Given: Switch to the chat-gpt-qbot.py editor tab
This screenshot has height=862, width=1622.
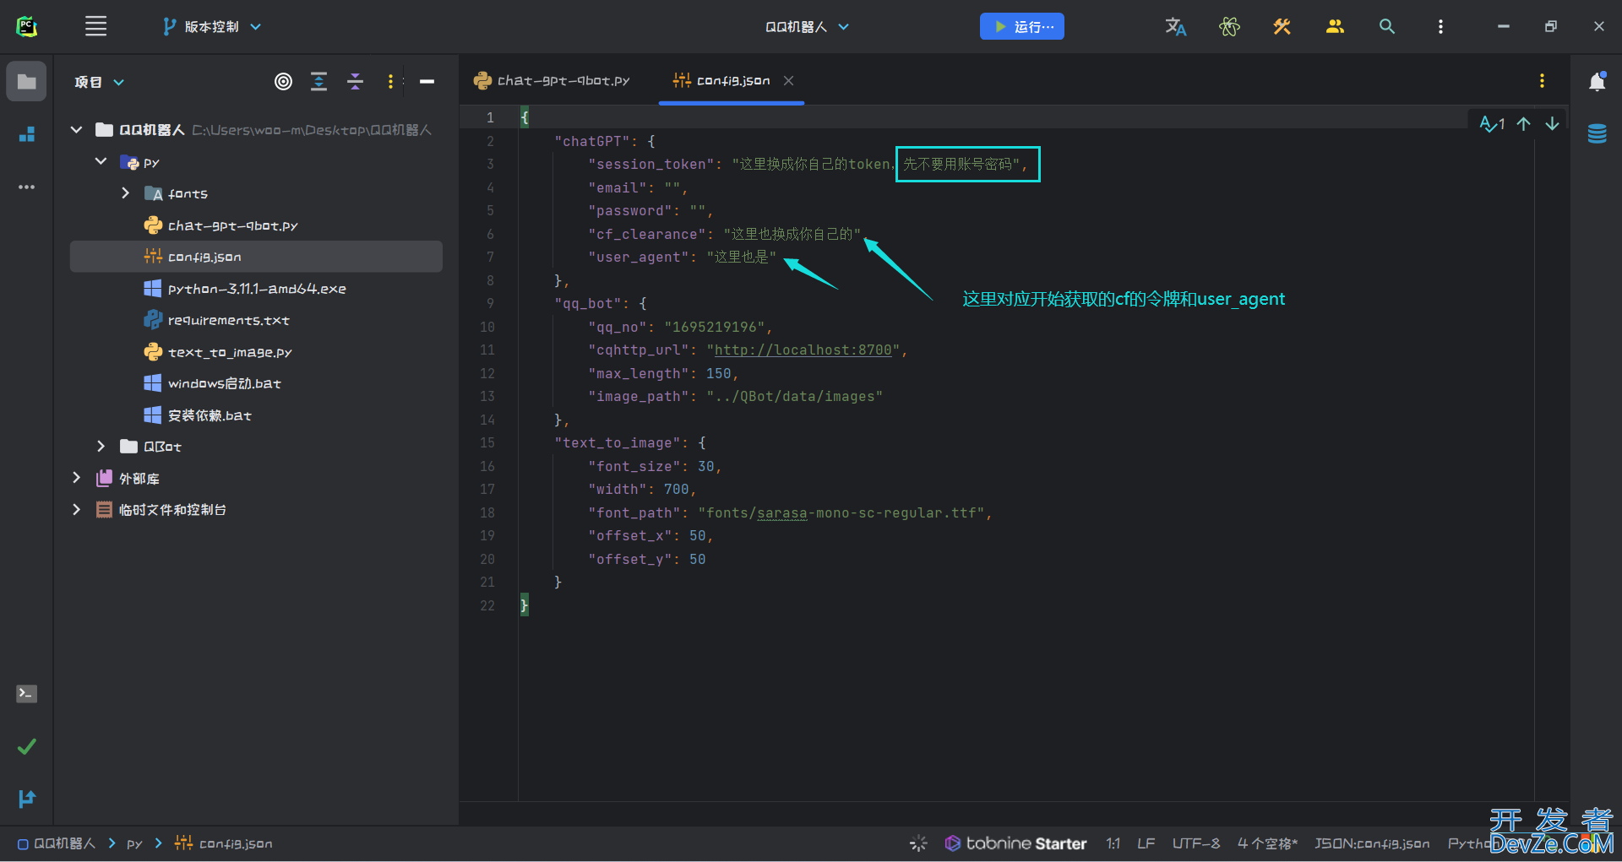Looking at the screenshot, I should pyautogui.click(x=552, y=80).
